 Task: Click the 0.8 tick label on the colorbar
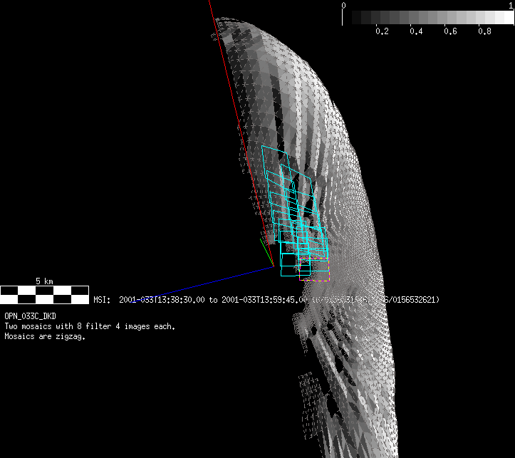(484, 31)
